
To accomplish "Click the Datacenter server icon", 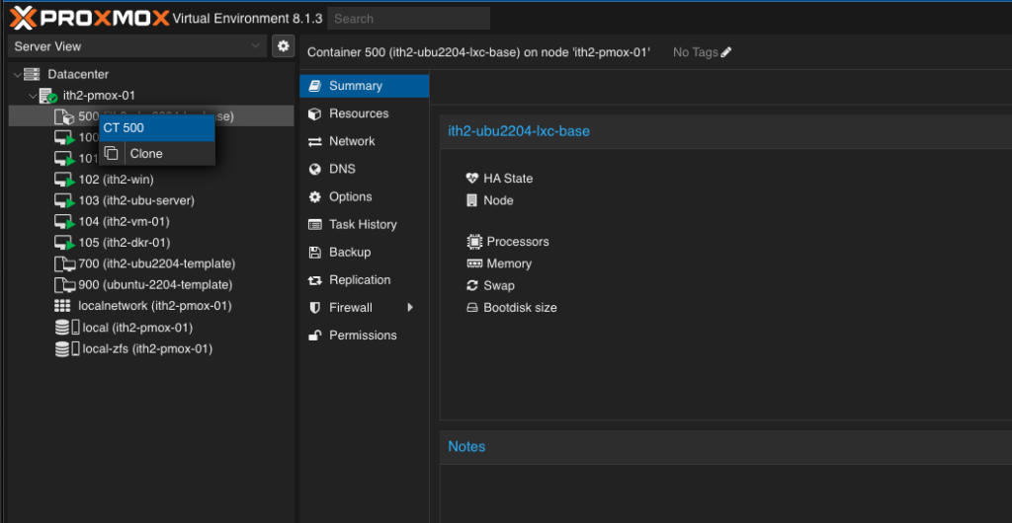I will pos(32,74).
